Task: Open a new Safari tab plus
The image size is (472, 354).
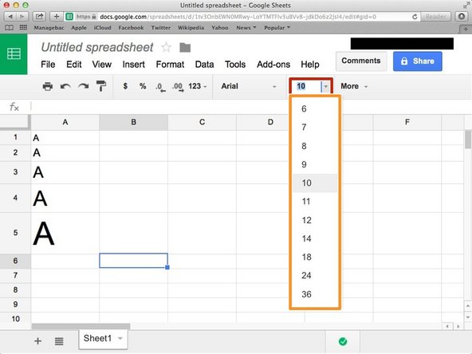Action: pyautogui.click(x=466, y=29)
